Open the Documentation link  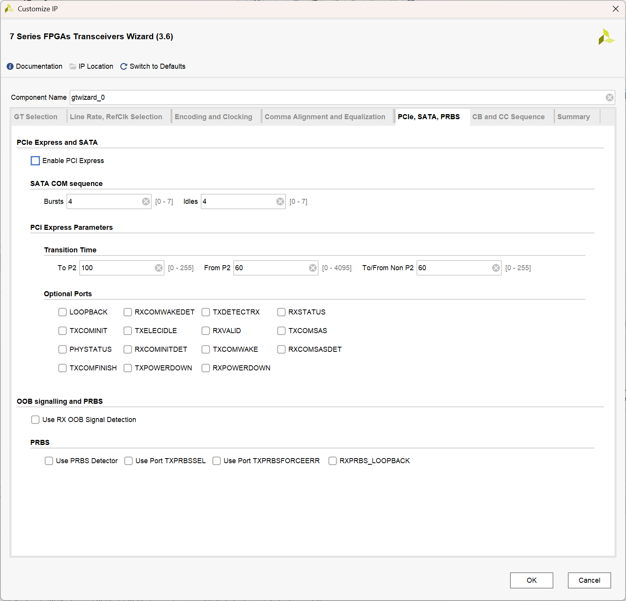[39, 66]
